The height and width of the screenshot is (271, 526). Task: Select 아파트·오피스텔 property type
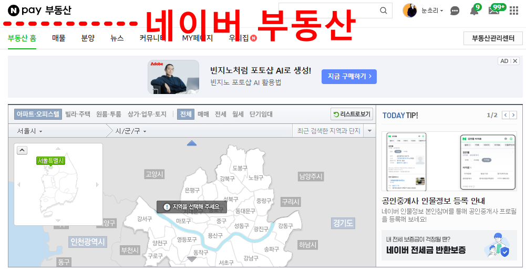point(38,114)
